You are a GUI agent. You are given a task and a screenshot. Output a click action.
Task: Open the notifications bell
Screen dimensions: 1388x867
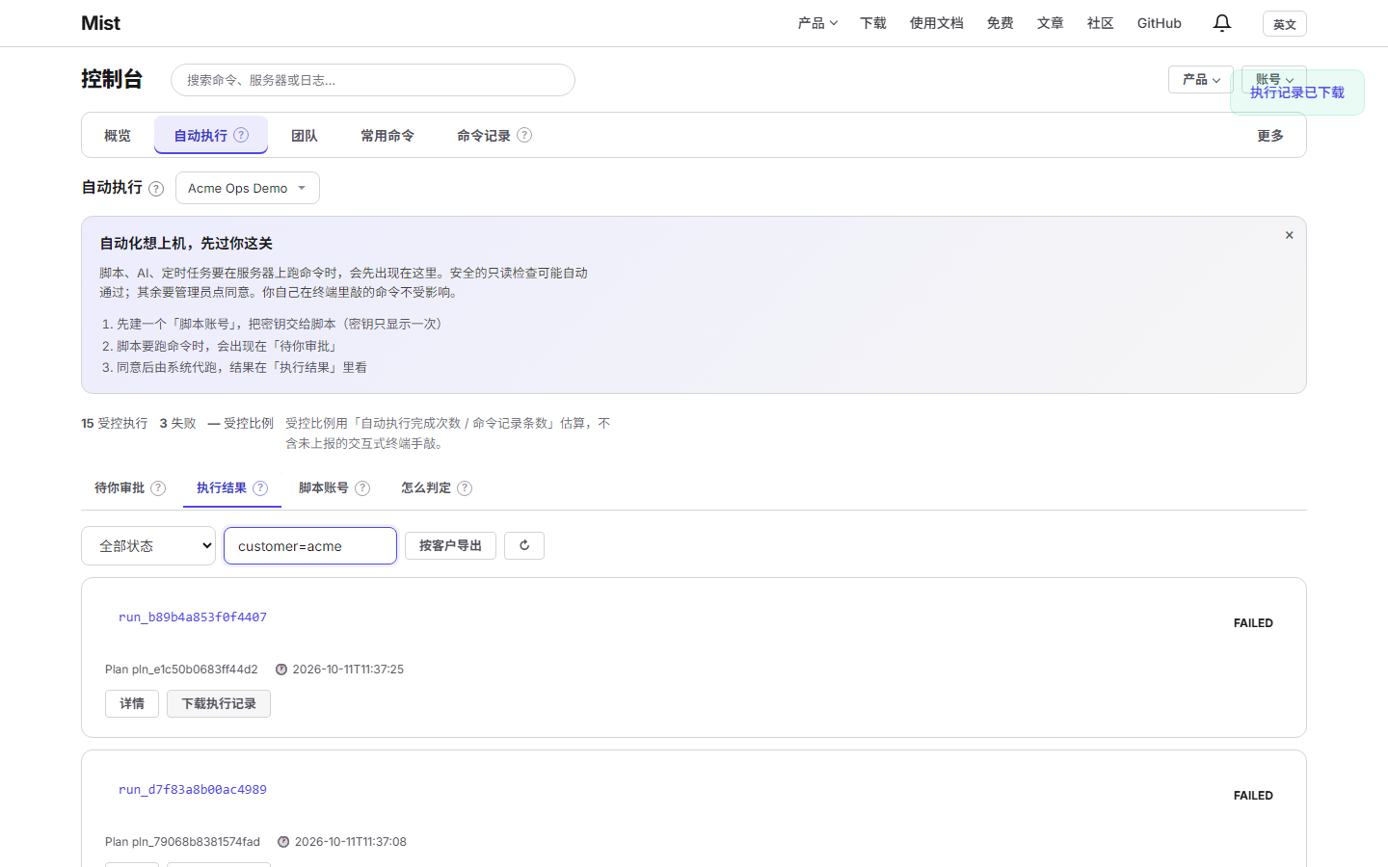coord(1222,23)
